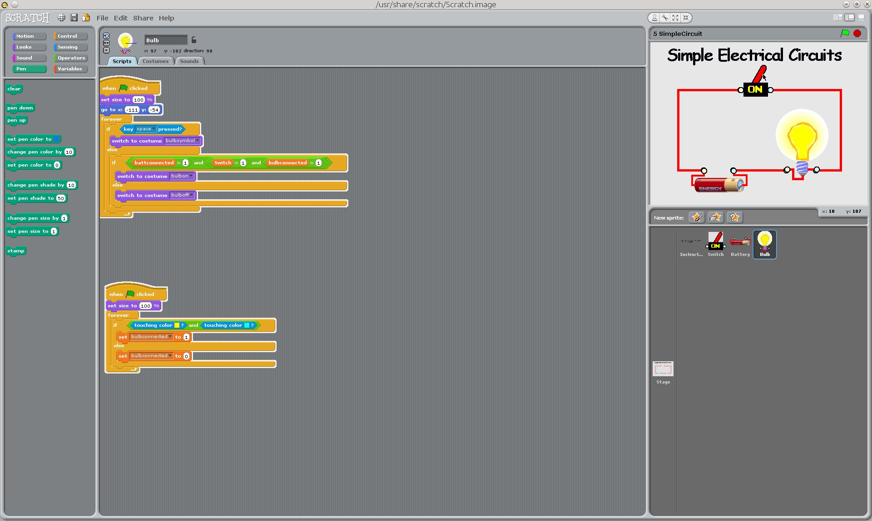Open the File menu

102,18
